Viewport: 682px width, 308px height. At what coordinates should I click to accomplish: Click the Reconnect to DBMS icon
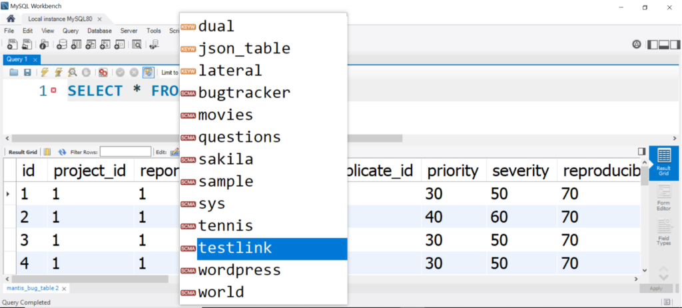[x=155, y=45]
